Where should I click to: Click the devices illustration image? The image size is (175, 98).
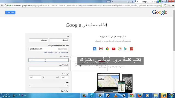click(113, 83)
